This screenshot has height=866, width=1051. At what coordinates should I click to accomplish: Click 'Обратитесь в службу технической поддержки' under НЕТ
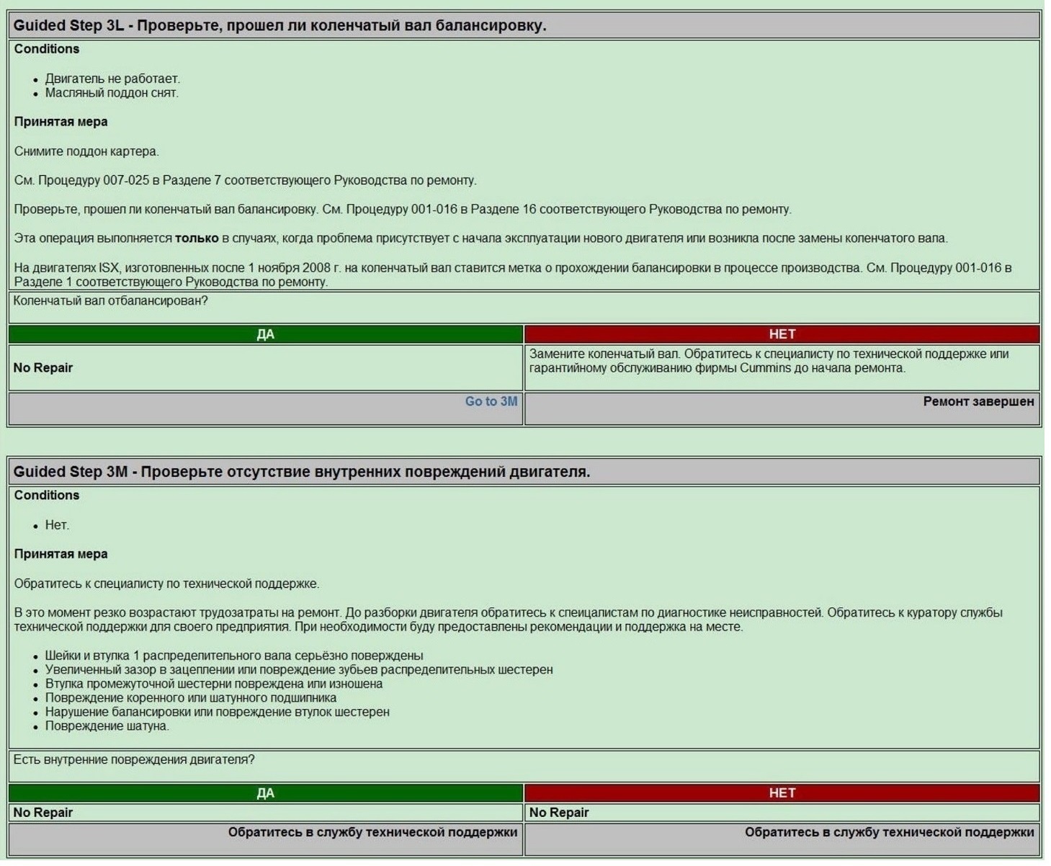point(890,832)
